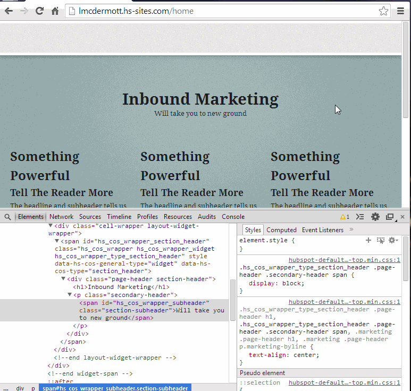Click breadcrumb span#hs_cos_wrapper_subheader
The height and width of the screenshot is (391, 411).
coord(115,388)
